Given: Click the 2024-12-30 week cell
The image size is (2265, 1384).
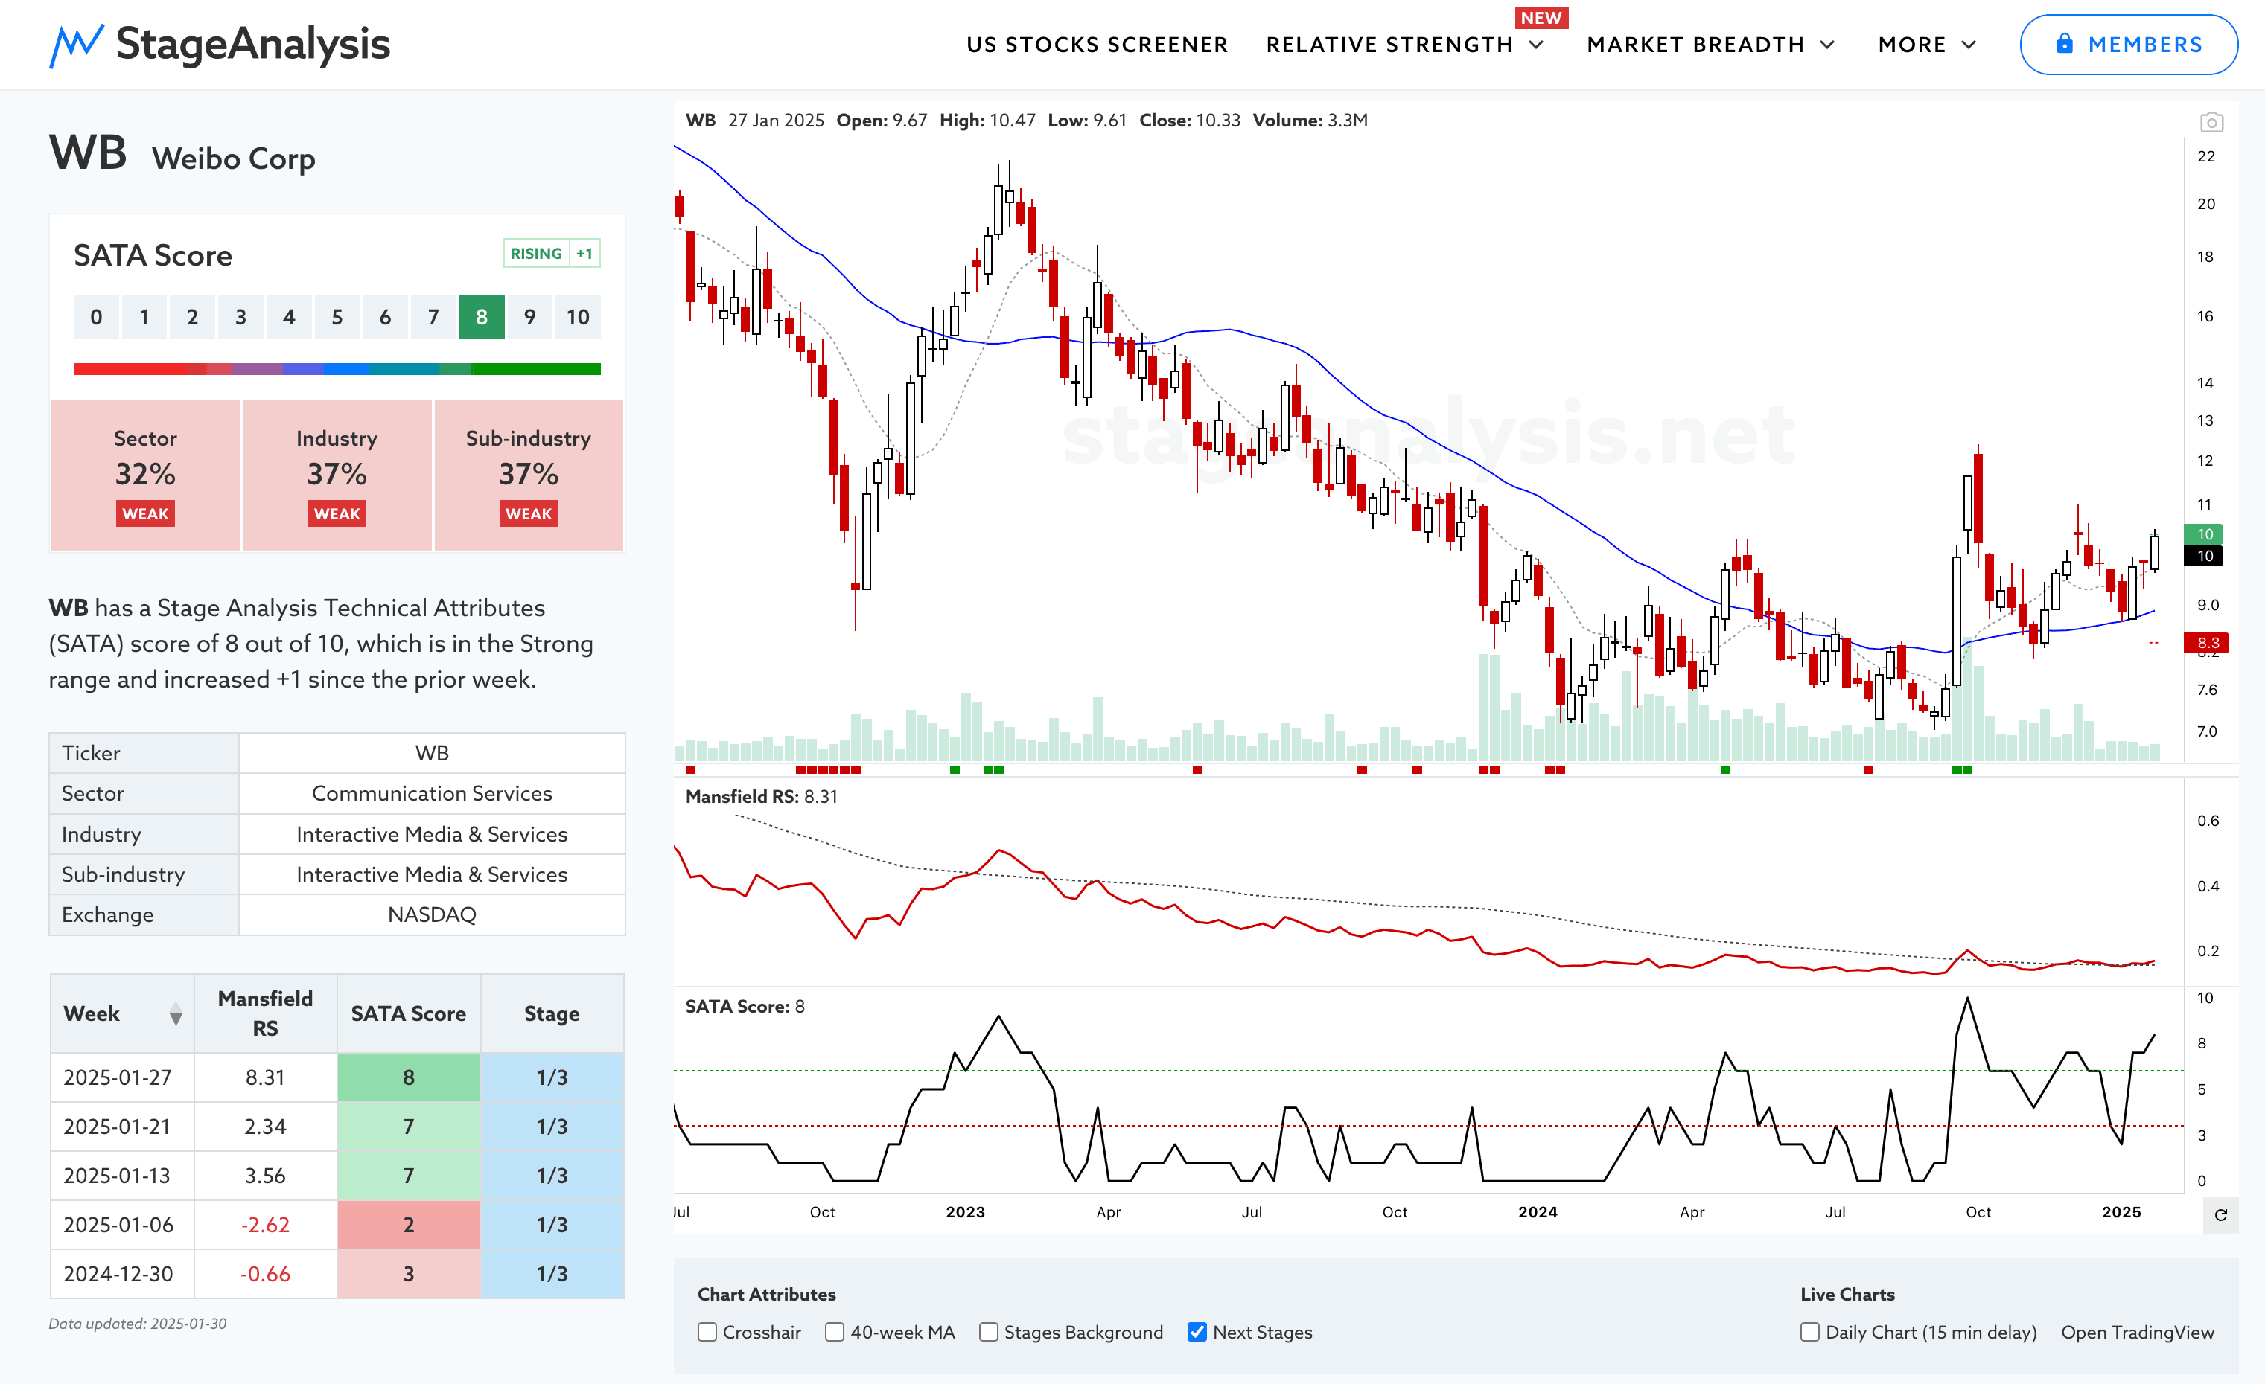Looking at the screenshot, I should (122, 1274).
